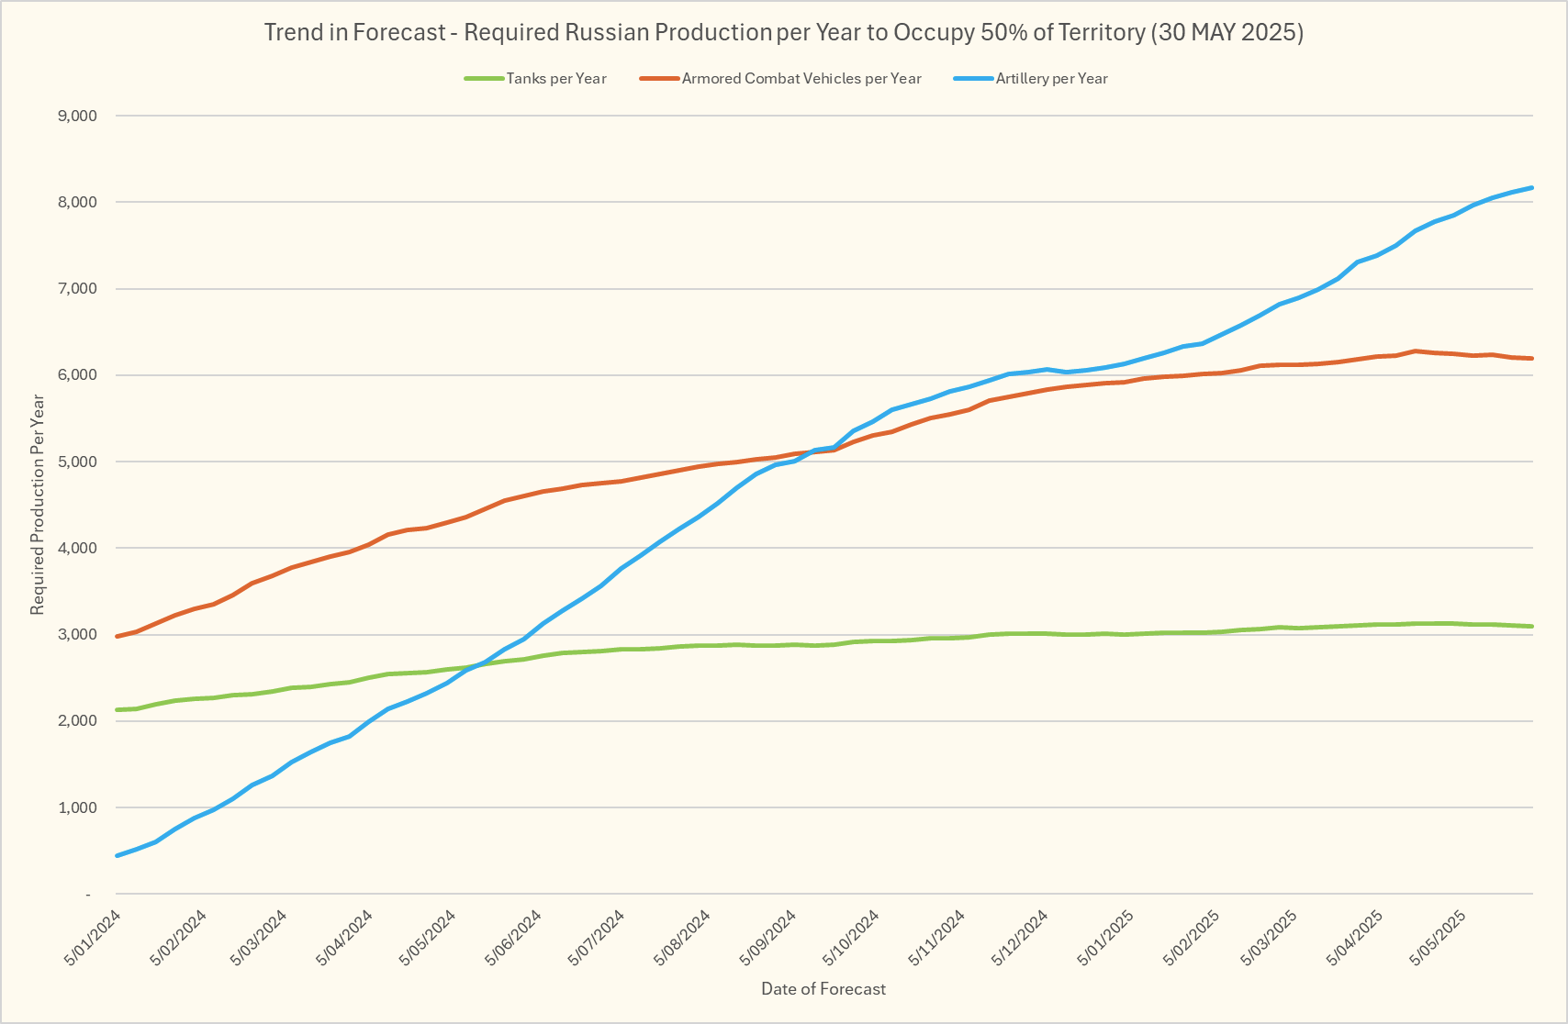Click the right end of the green Tanks line
The image size is (1568, 1024).
coord(1531,627)
